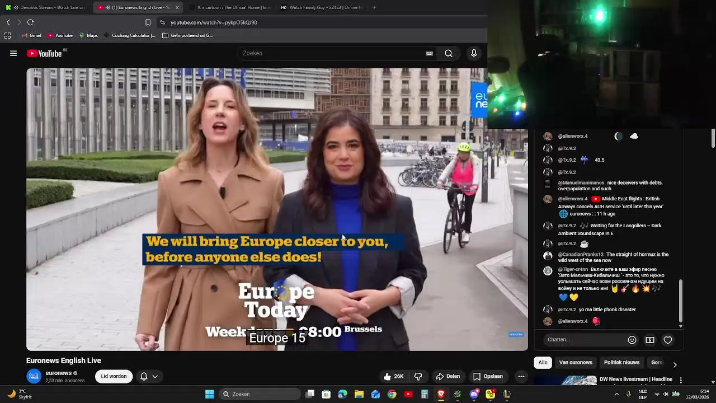Open the Geïmporteerd bookmark folder
Image resolution: width=716 pixels, height=403 pixels.
click(x=187, y=35)
